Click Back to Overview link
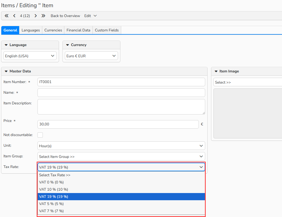The image size is (282, 217). (65, 16)
